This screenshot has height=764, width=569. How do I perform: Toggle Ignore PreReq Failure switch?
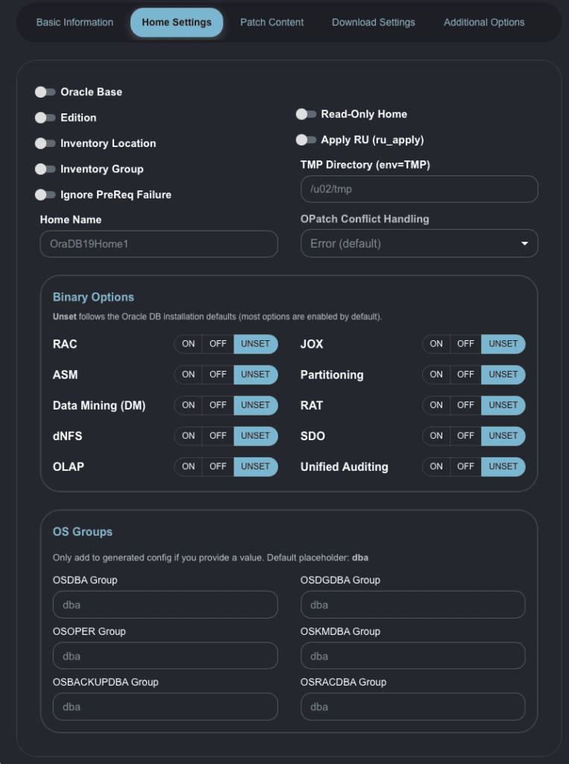(x=45, y=195)
